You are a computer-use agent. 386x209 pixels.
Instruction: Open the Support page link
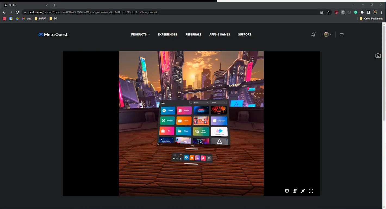tap(244, 34)
